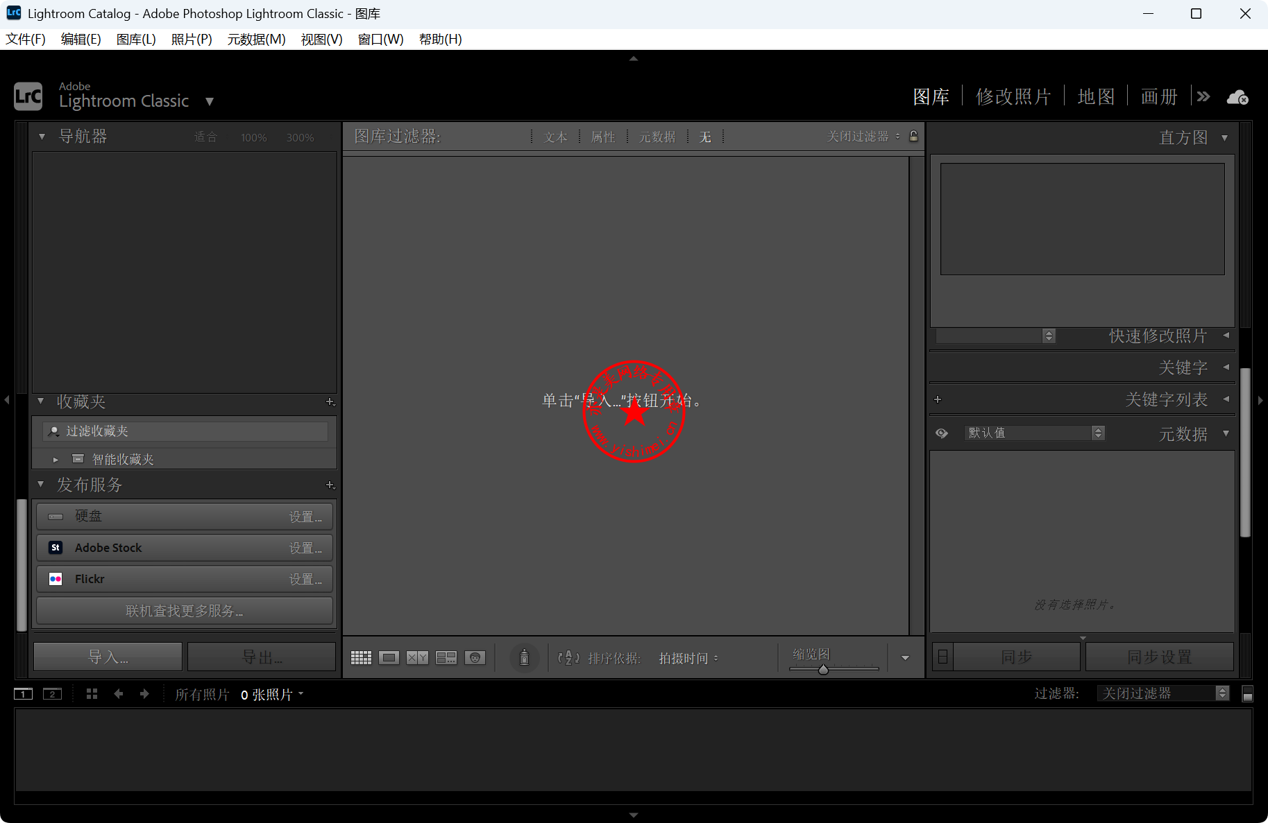Open people face view icon
The height and width of the screenshot is (823, 1268).
(475, 657)
